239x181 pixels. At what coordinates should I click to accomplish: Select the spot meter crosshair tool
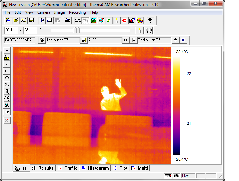[7, 50]
